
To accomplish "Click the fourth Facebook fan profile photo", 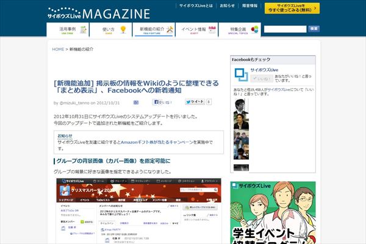I will (241, 152).
